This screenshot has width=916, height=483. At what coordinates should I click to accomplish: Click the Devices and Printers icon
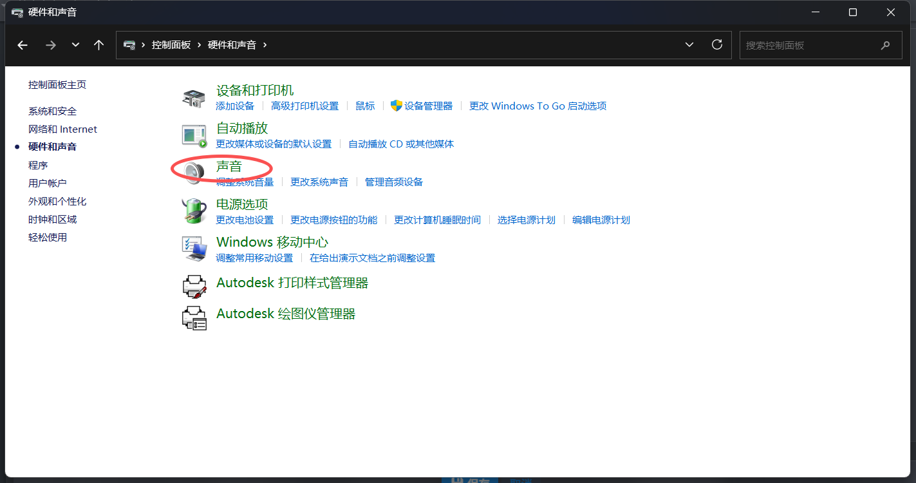(x=194, y=98)
